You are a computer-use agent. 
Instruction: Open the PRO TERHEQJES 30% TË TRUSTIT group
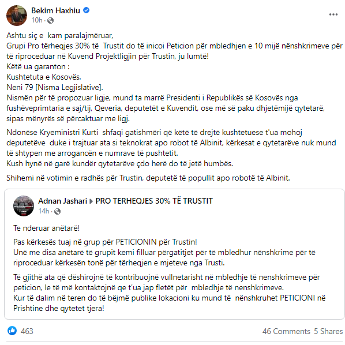click(154, 201)
